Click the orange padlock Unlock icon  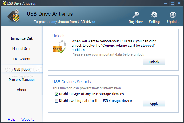tap(59, 47)
